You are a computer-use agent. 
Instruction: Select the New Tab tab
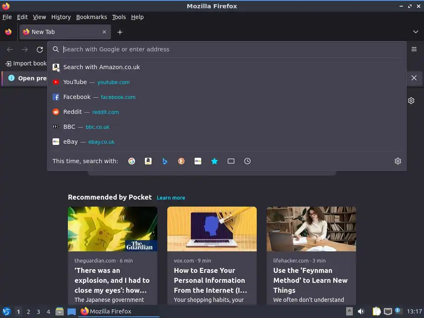[65, 32]
